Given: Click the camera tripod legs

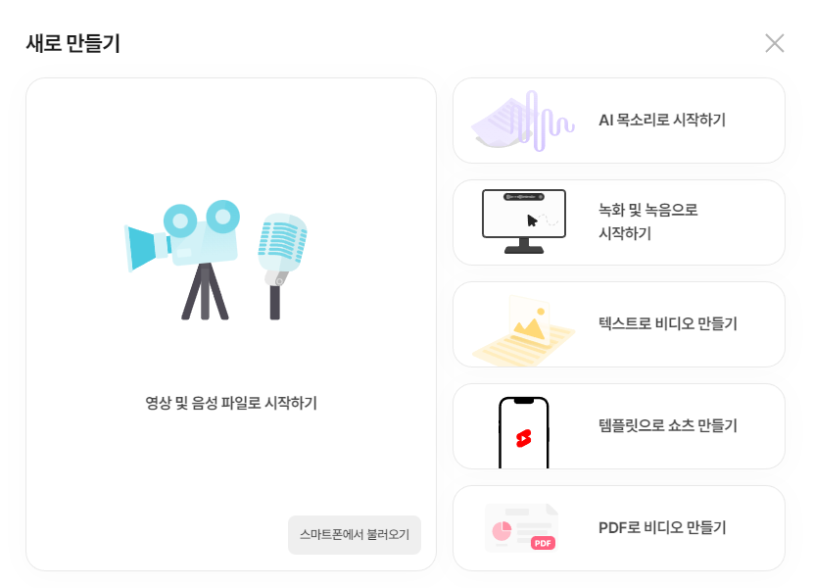Looking at the screenshot, I should [205, 291].
